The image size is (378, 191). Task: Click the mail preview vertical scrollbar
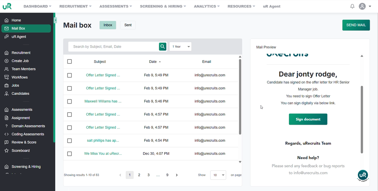[x=362, y=120]
